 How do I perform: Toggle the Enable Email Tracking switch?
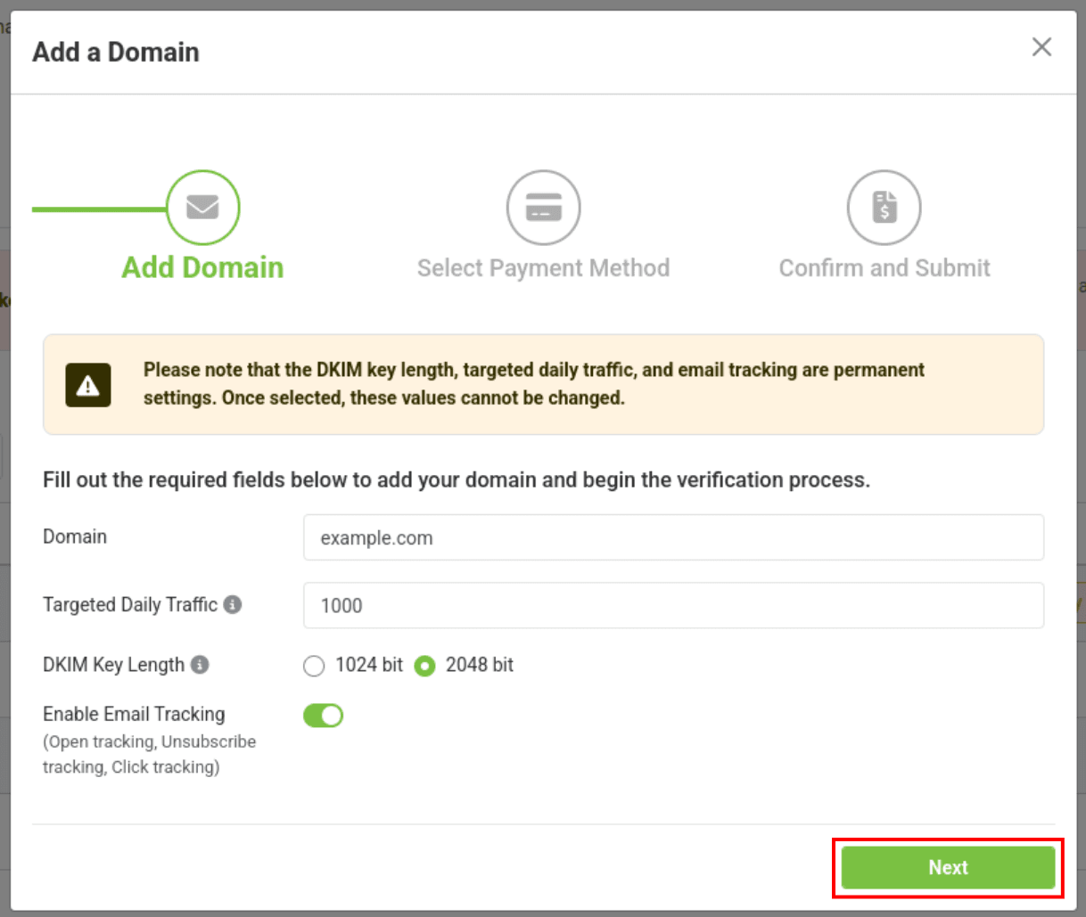(323, 716)
